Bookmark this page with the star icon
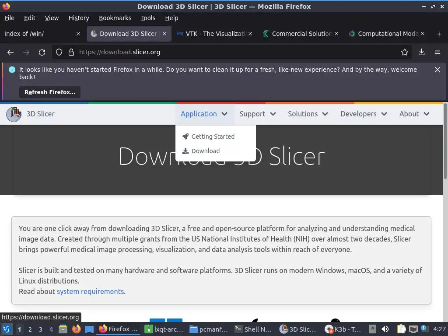The width and height of the screenshot is (448, 336). tap(405, 52)
